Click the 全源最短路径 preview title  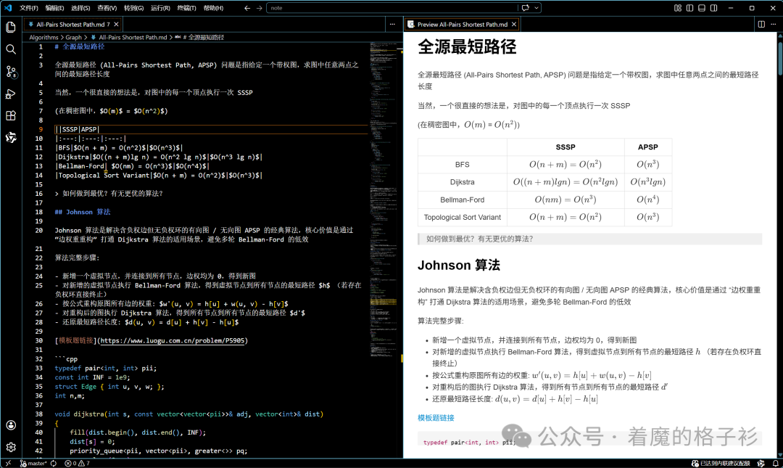point(467,47)
